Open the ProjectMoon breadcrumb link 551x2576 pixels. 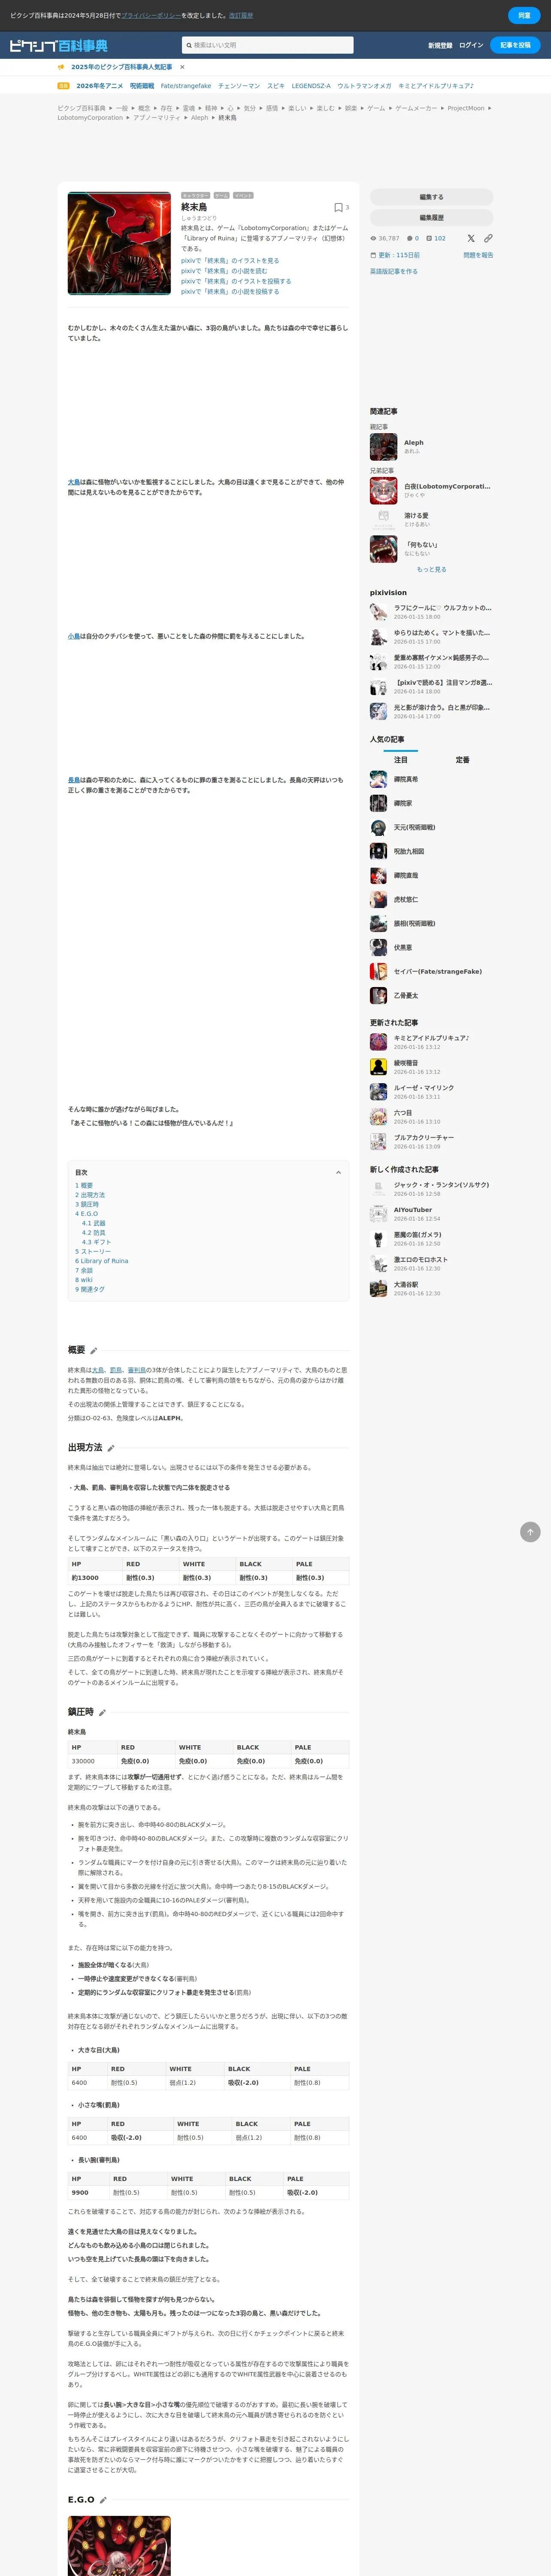coord(466,108)
